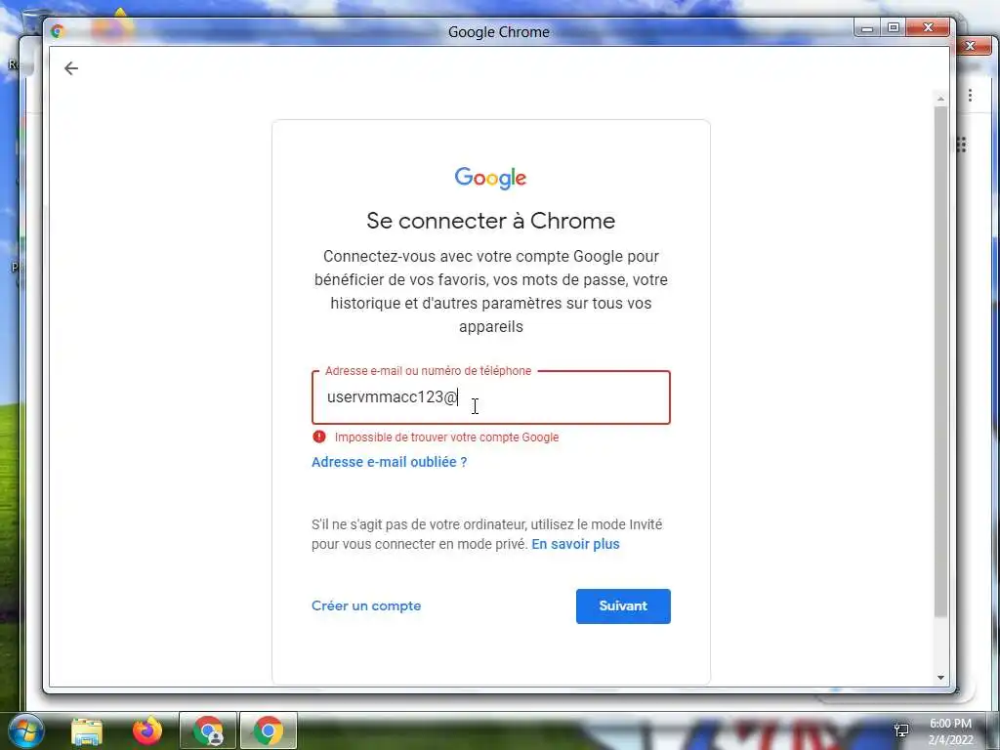Open the 'En savoir plus' link

pos(575,544)
